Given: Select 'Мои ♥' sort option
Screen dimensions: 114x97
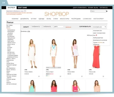Looking at the screenshot, I should 95,35.
